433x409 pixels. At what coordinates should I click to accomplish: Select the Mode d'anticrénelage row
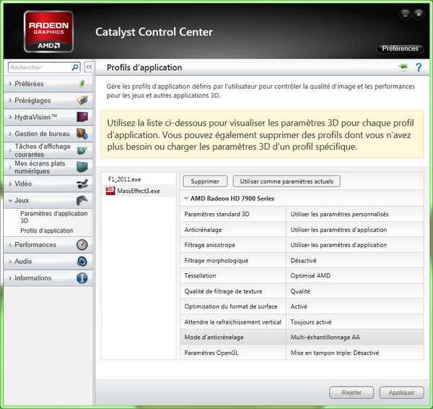tap(302, 337)
